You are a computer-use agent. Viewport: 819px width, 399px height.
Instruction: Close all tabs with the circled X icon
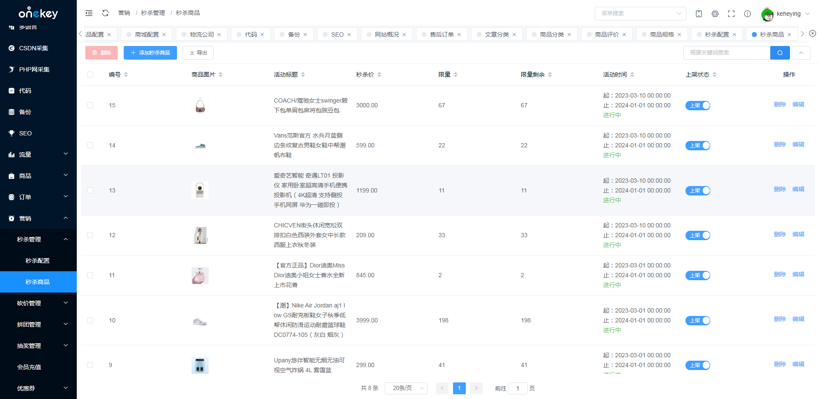(x=813, y=33)
